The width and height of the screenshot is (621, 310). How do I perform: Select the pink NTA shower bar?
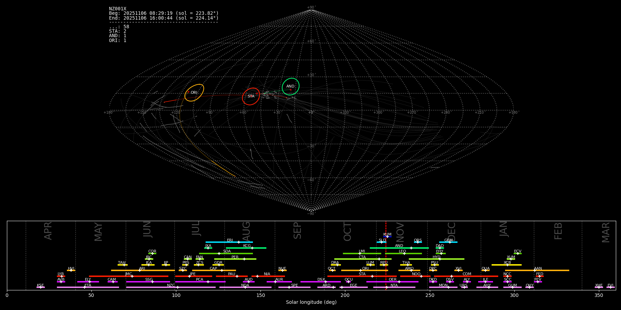point(394,287)
